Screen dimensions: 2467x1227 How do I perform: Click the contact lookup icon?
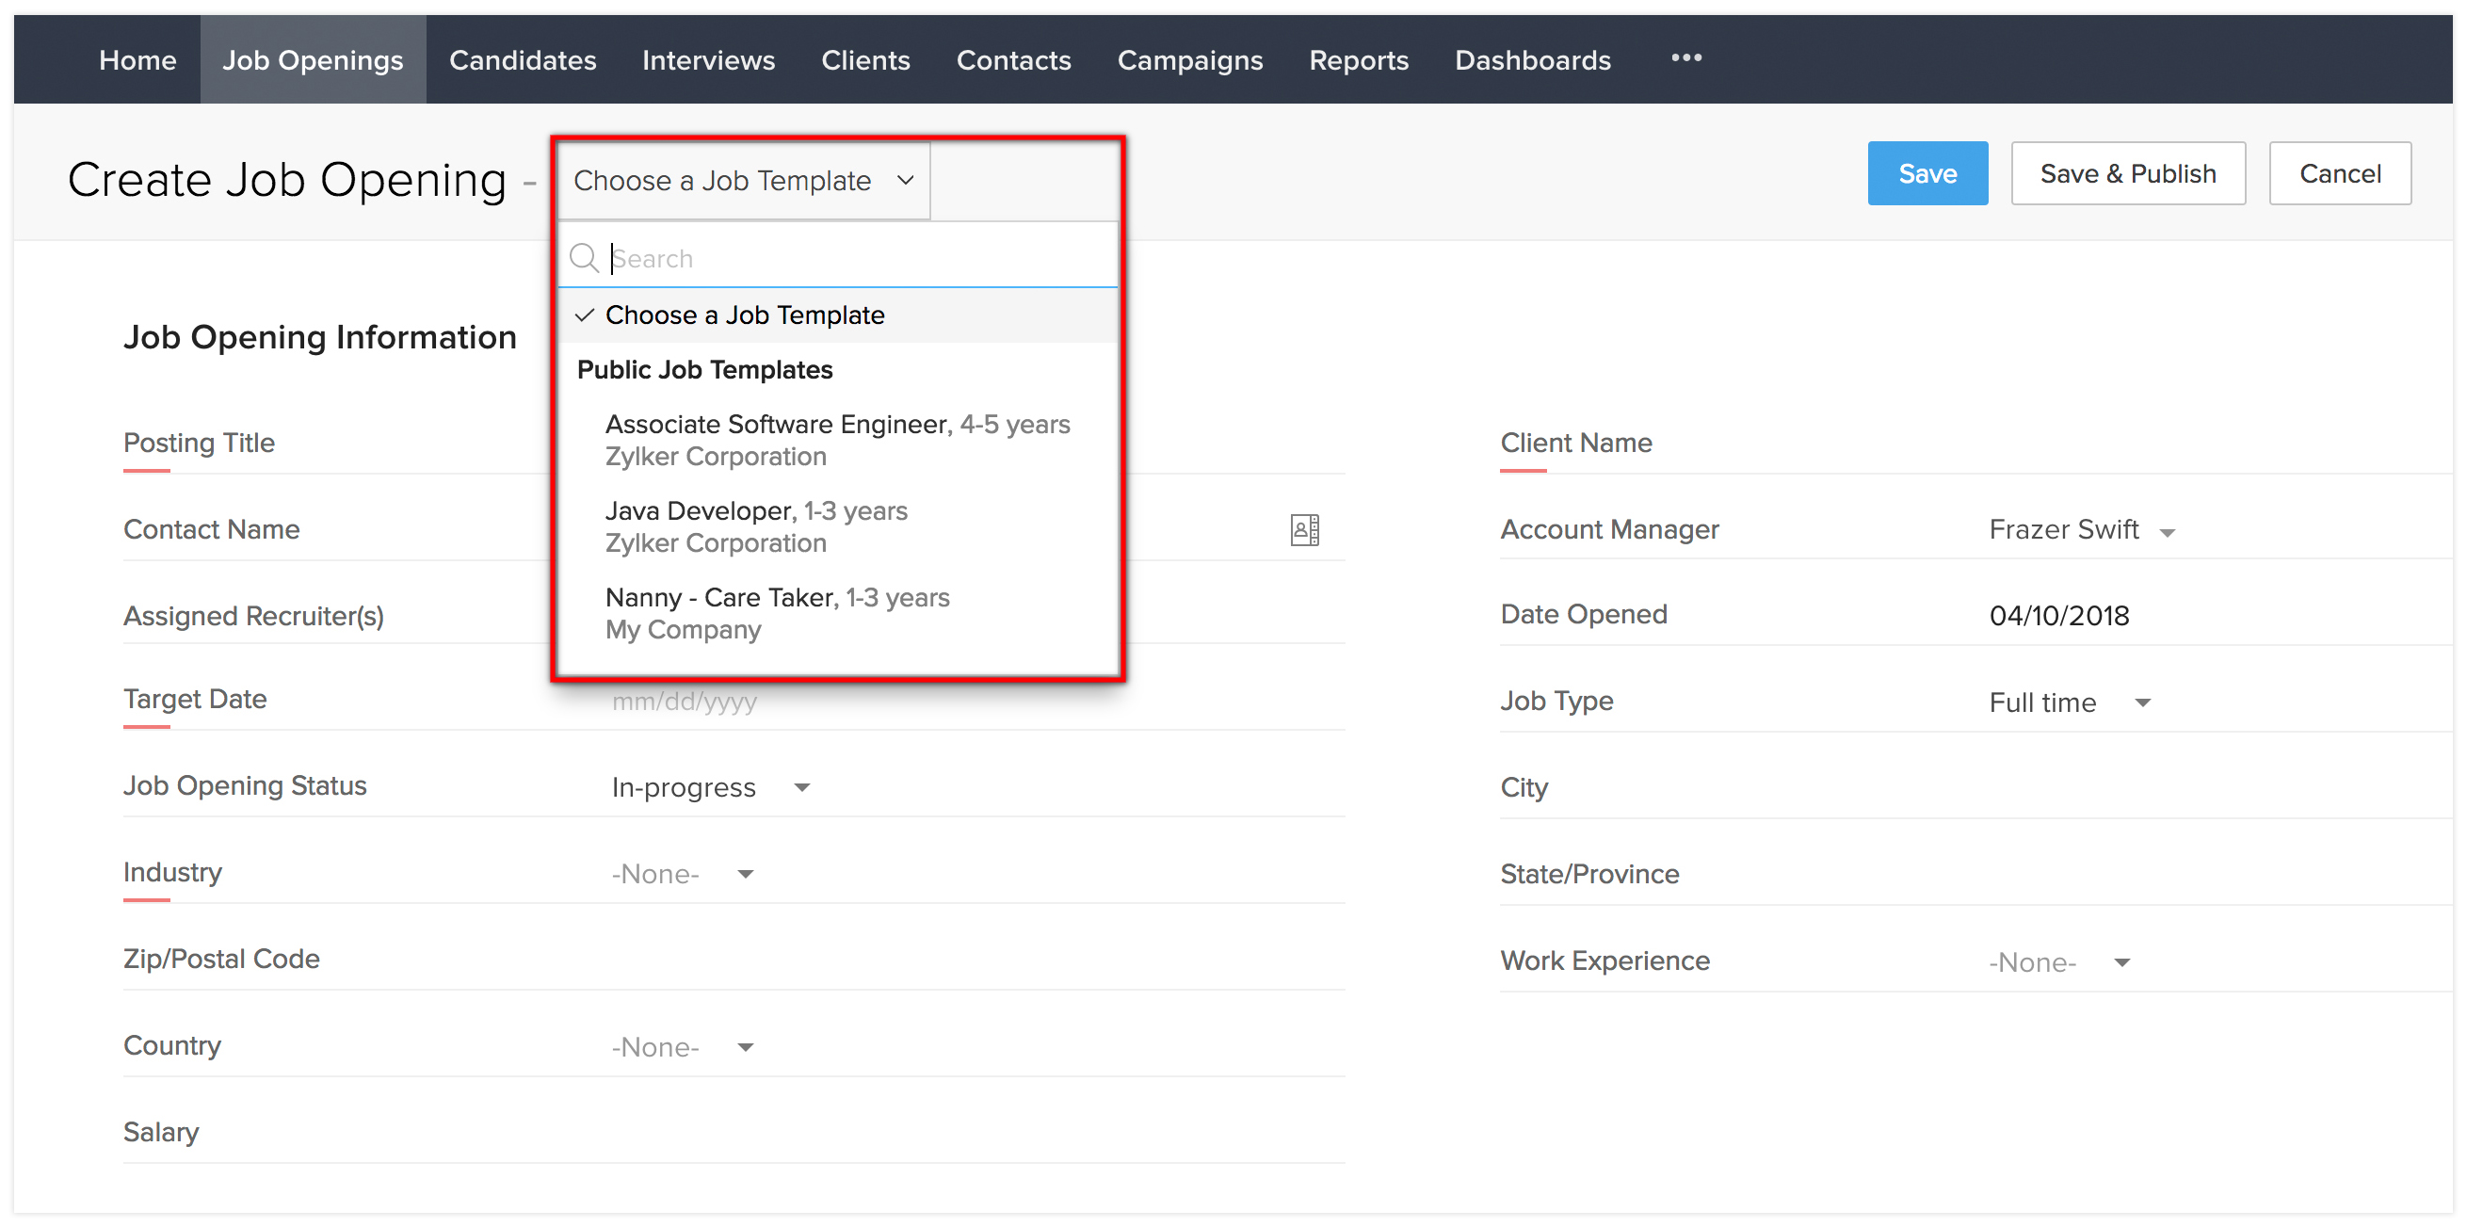click(x=1304, y=529)
